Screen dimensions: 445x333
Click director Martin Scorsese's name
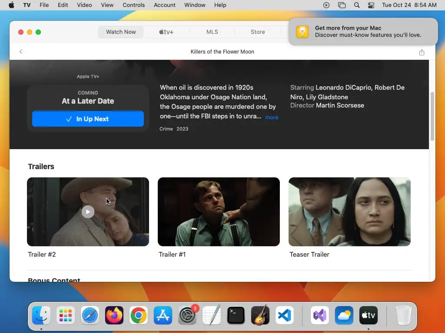pos(340,105)
